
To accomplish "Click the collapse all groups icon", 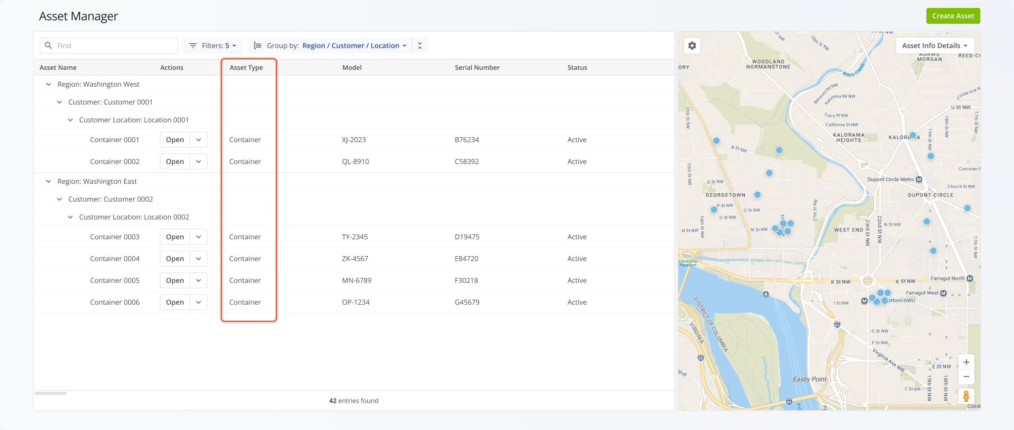I will [420, 46].
